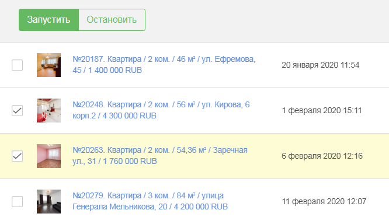Open listing №20187 on ул. Ефремова link
This screenshot has height=224, width=389.
164,65
